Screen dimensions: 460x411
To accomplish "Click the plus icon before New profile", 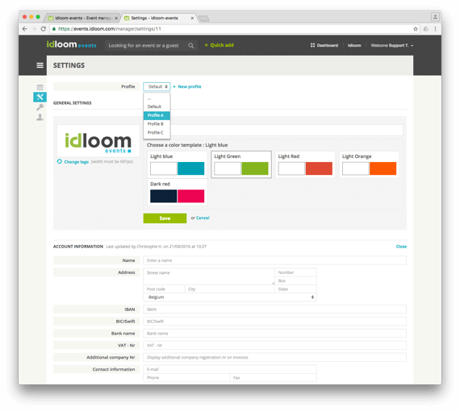I will [174, 86].
